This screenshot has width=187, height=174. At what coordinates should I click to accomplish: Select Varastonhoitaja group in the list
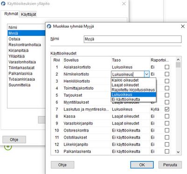[26, 62]
